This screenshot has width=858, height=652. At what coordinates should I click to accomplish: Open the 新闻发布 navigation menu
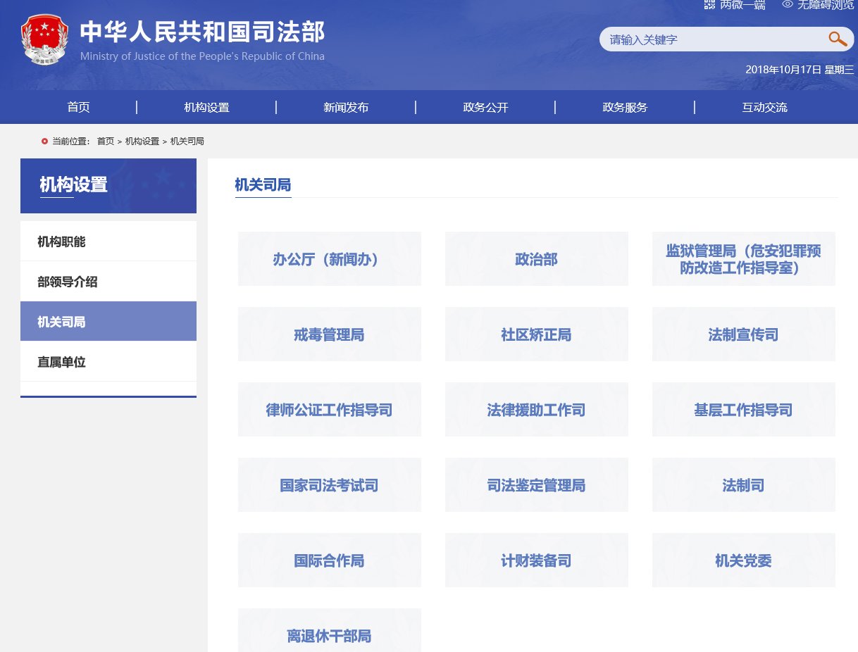click(346, 107)
